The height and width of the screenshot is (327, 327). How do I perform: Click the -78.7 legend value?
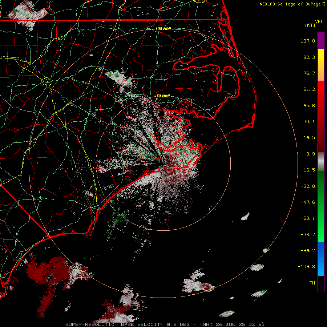(x=308, y=235)
